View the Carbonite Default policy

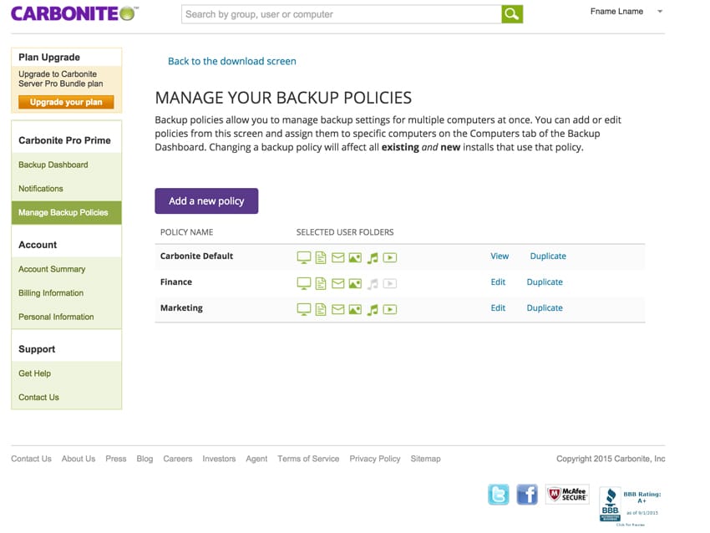pyautogui.click(x=500, y=256)
